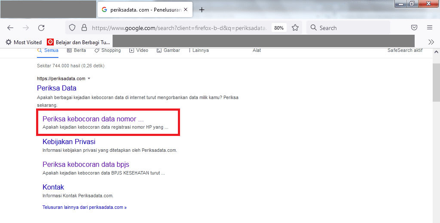This screenshot has height=223, width=440.
Task: Click the https://periksadata.com result URL
Action: point(61,78)
